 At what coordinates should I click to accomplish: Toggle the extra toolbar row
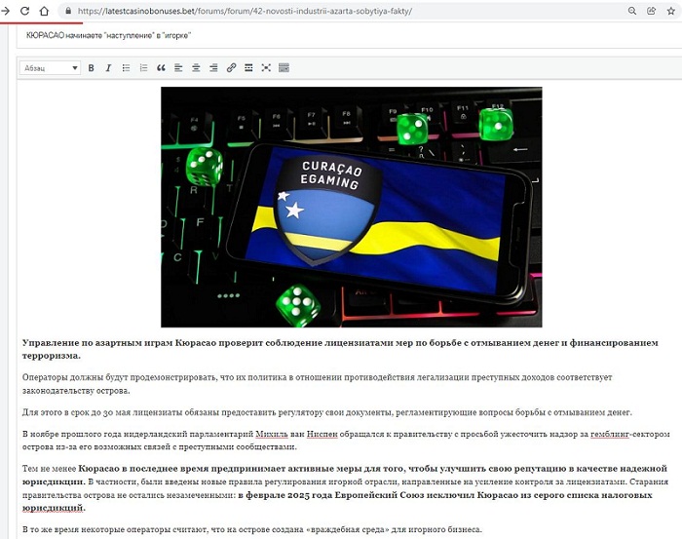[x=284, y=68]
